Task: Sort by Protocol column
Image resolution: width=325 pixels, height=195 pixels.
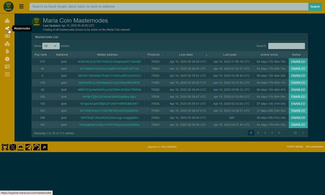Action: tap(155, 55)
